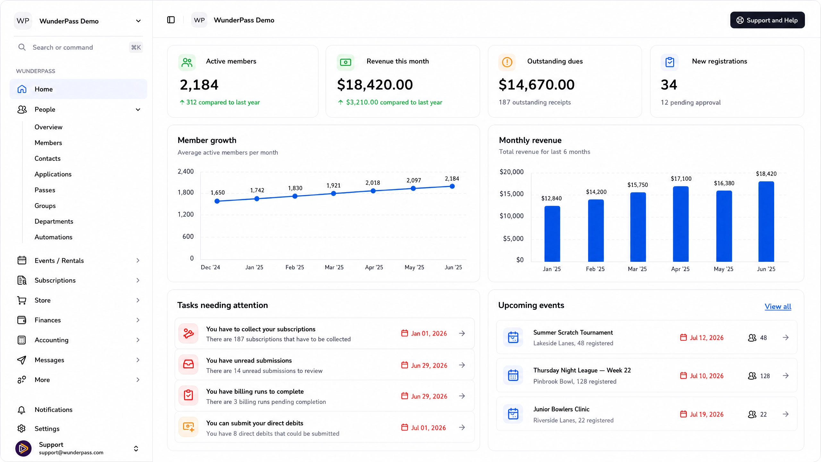Toggle the sidebar panel icon
This screenshot has height=462, width=821.
(x=171, y=20)
